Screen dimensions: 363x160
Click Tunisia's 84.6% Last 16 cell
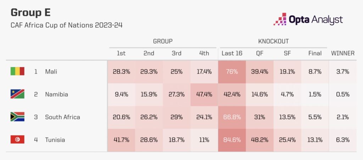pyautogui.click(x=232, y=140)
